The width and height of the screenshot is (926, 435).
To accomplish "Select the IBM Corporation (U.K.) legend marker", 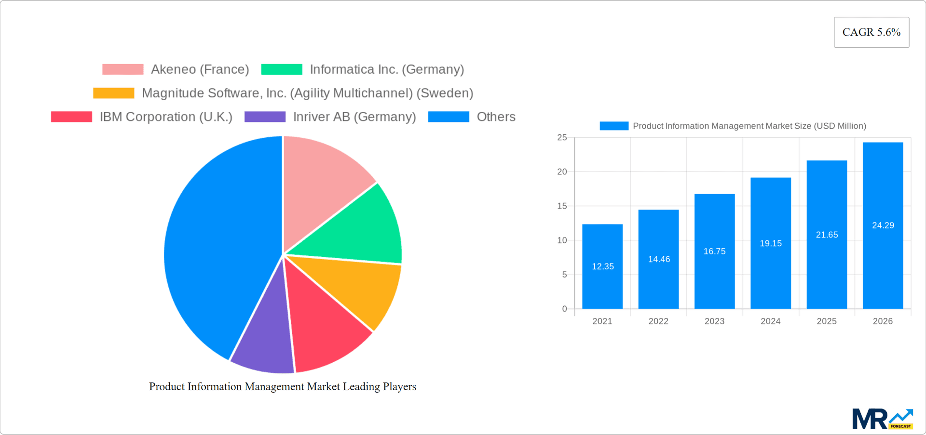I will point(71,116).
